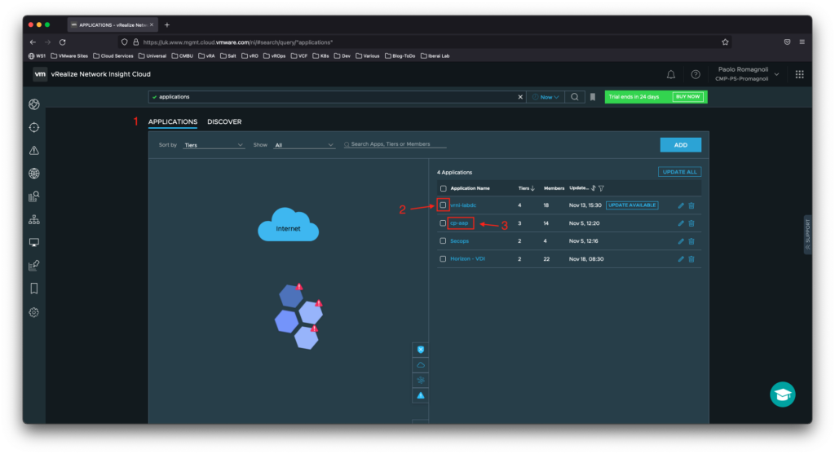Open a new browser tab
This screenshot has height=454, width=835.
click(167, 25)
